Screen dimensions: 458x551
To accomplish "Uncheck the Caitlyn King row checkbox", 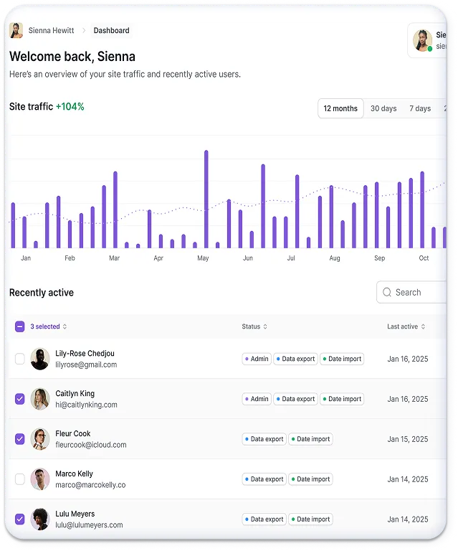I will [20, 399].
